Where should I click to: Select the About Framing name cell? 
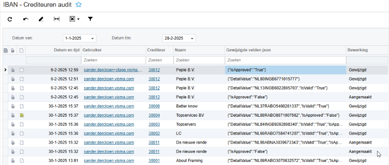coord(199,161)
